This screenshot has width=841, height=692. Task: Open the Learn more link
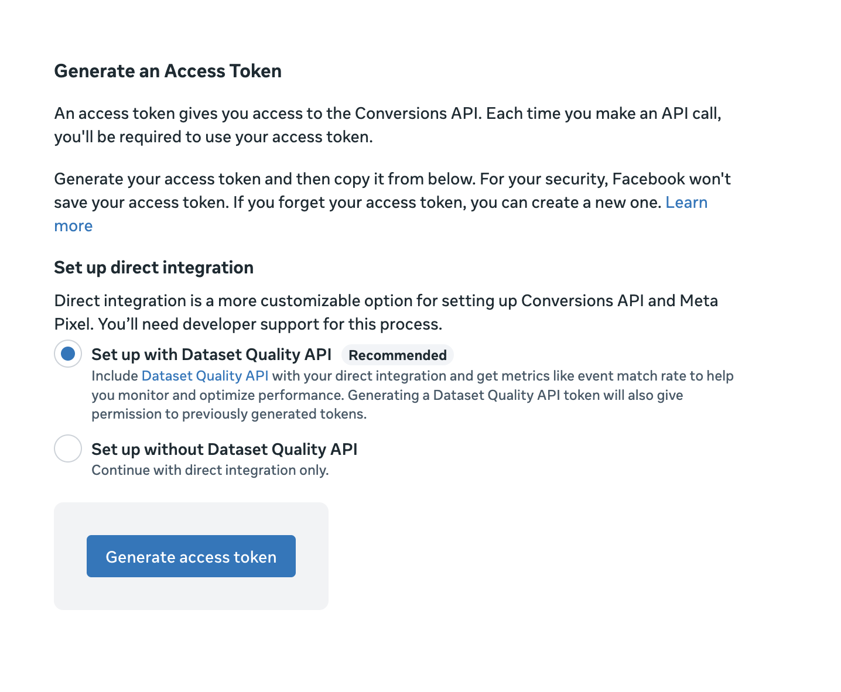[686, 203]
